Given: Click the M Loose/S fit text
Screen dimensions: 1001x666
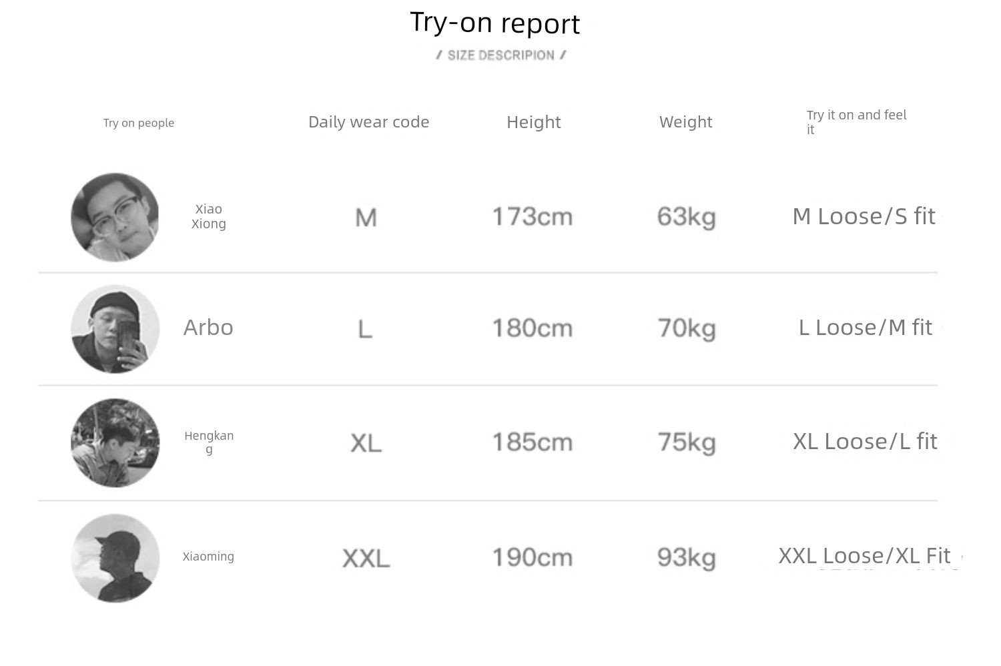Looking at the screenshot, I should pyautogui.click(x=864, y=216).
